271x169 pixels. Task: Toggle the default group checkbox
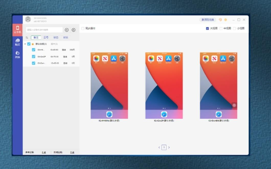tap(29, 44)
